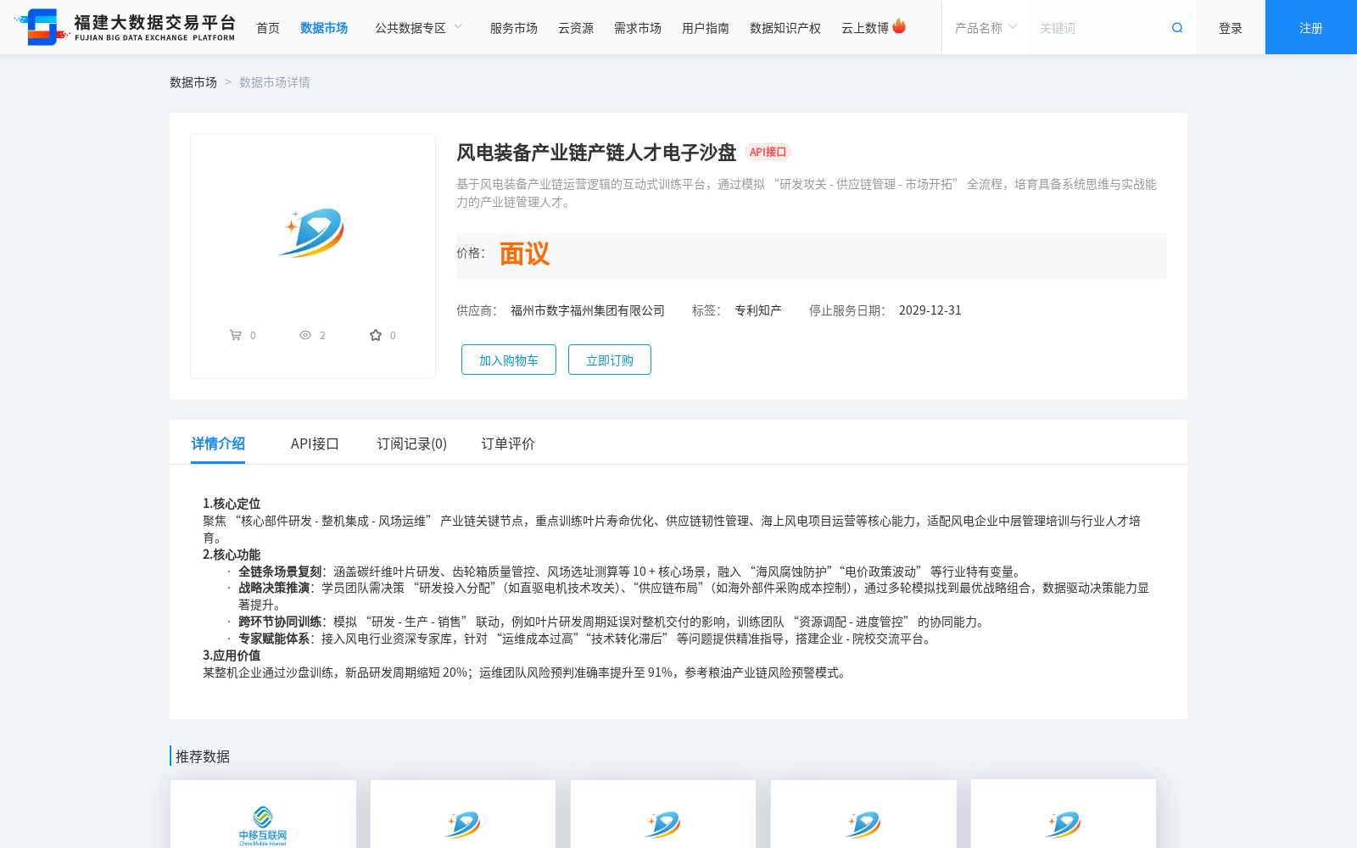Switch to the 订阅记录(0) tab
Image resolution: width=1357 pixels, height=848 pixels.
tap(412, 444)
